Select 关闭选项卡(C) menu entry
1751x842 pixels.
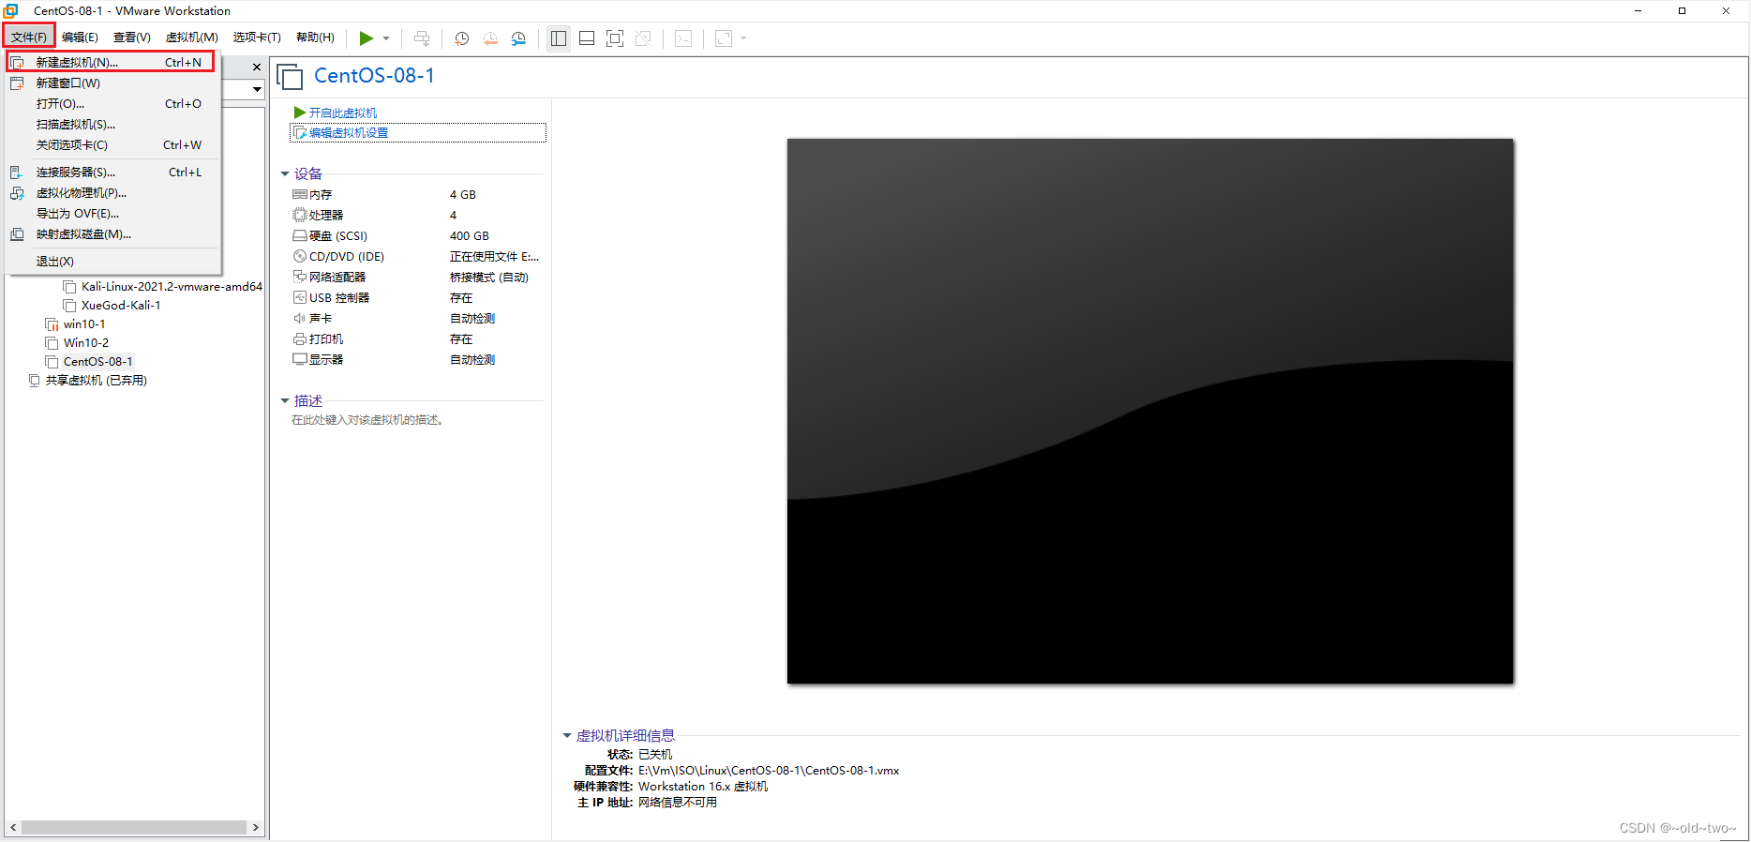(x=112, y=144)
